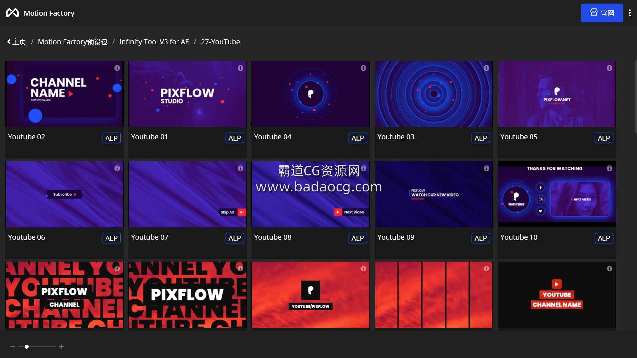
Task: Show info on YOUTUBE/PIXFLOW red cloud thumbnail
Action: point(363,268)
